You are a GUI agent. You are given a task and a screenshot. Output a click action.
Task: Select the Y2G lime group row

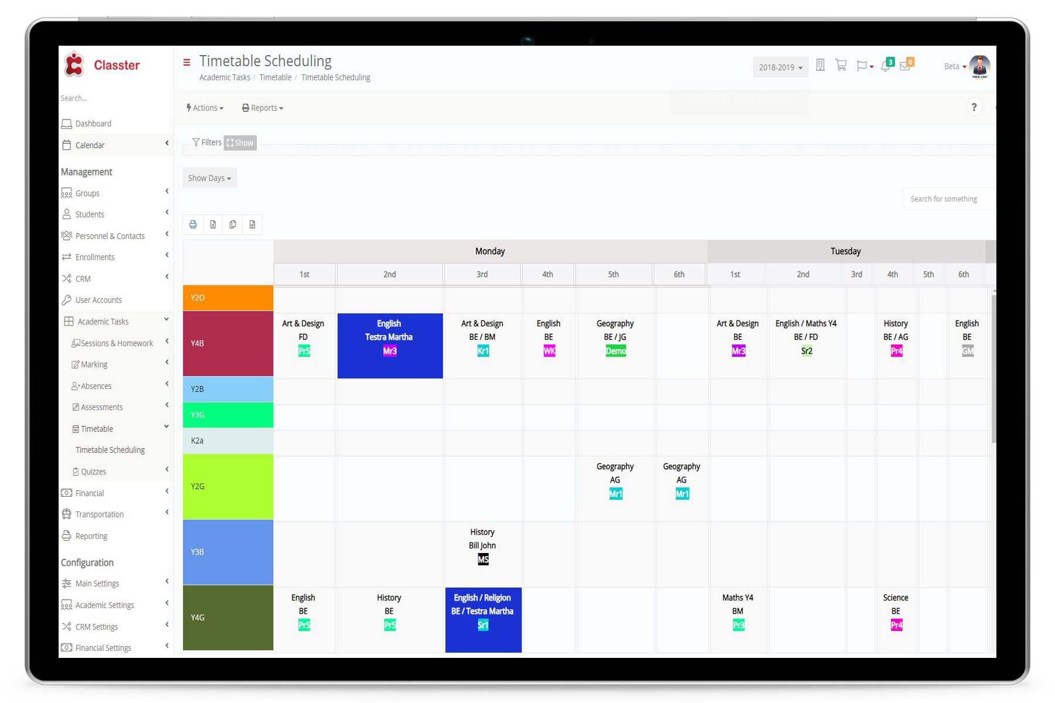228,486
